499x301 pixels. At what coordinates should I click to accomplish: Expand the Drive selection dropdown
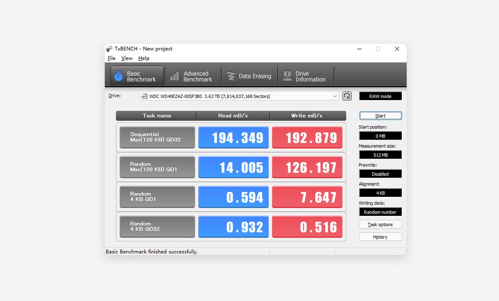tap(335, 96)
